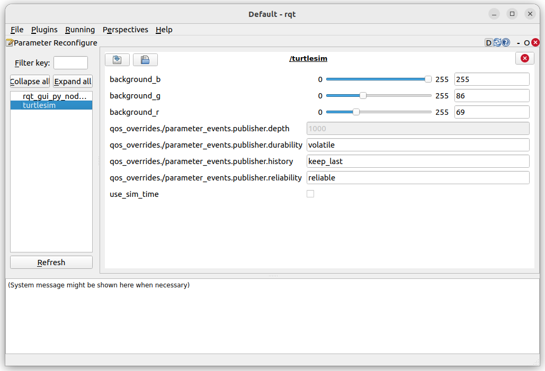Viewport: 545px width, 371px height.
Task: Click the Parameter Reconfigure notepad icon
Action: 10,43
